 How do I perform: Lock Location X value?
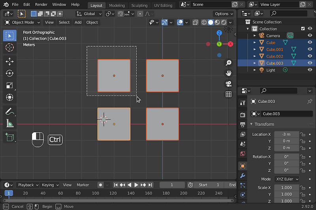[303, 134]
